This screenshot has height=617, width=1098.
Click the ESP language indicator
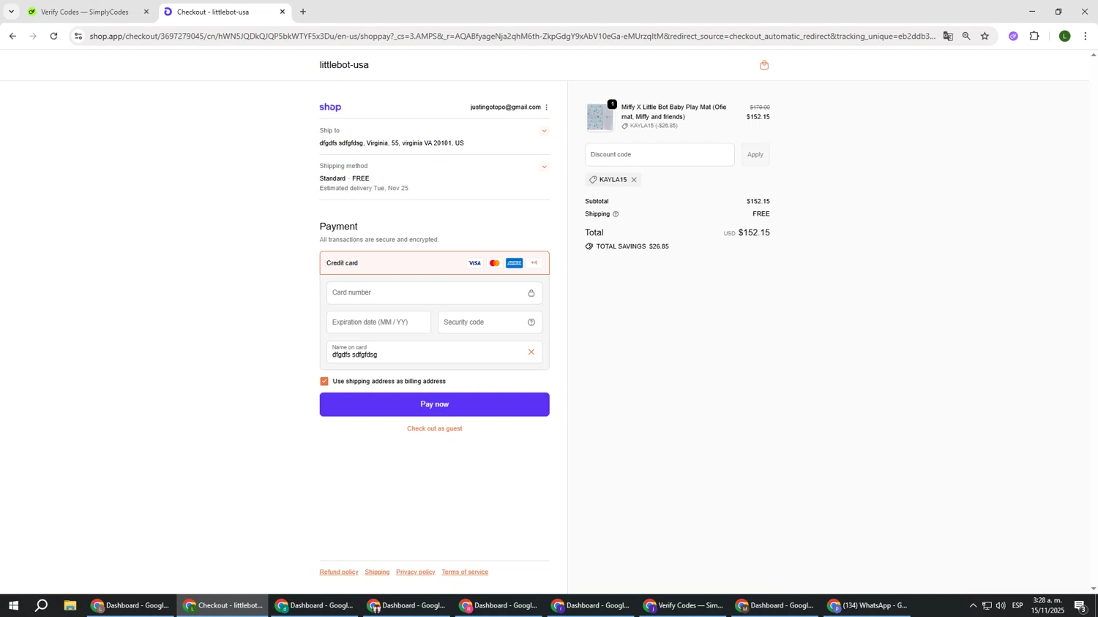point(1017,605)
